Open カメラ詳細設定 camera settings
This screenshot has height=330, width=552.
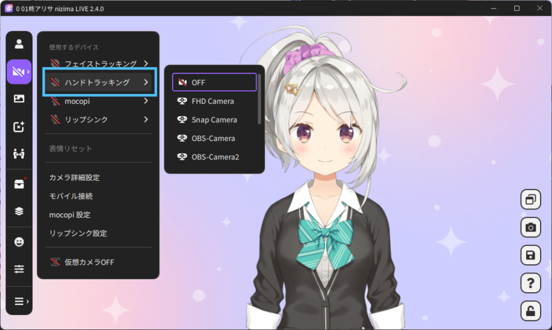click(74, 178)
